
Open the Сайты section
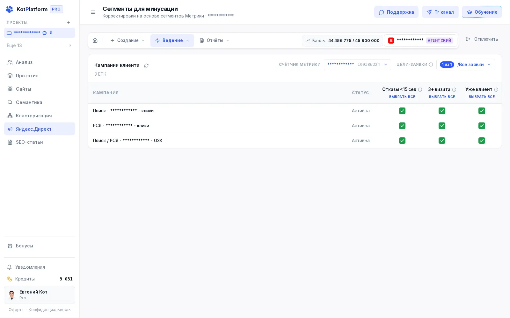pyautogui.click(x=40, y=89)
